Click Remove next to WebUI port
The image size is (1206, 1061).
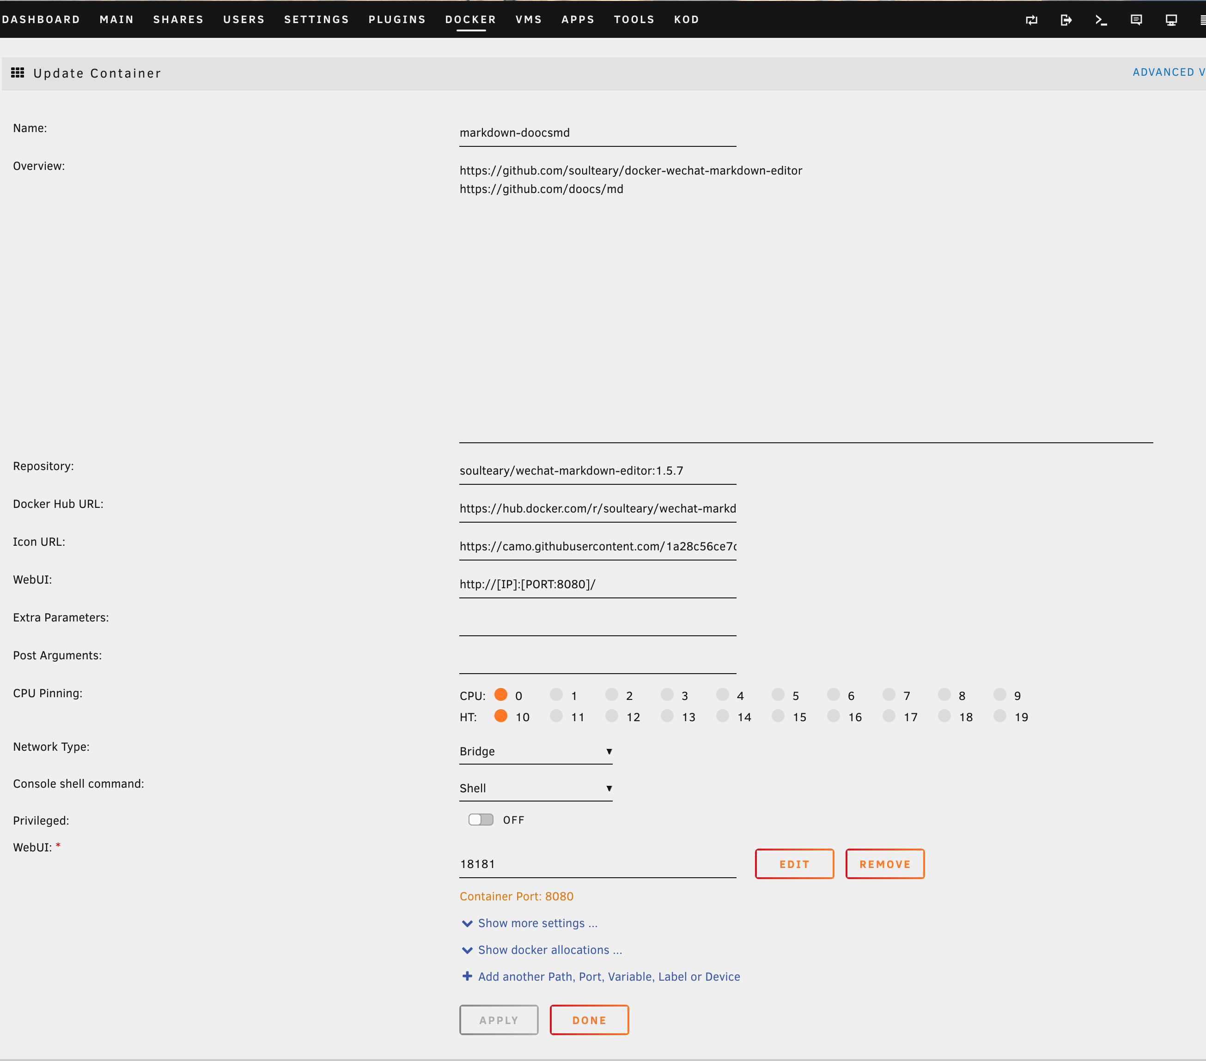tap(884, 864)
